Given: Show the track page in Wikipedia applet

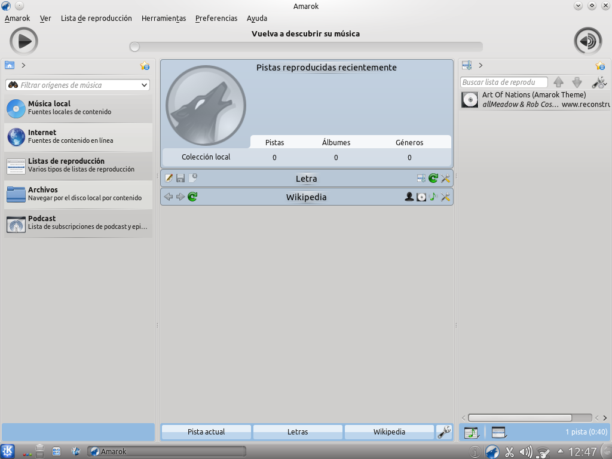Looking at the screenshot, I should (x=433, y=197).
